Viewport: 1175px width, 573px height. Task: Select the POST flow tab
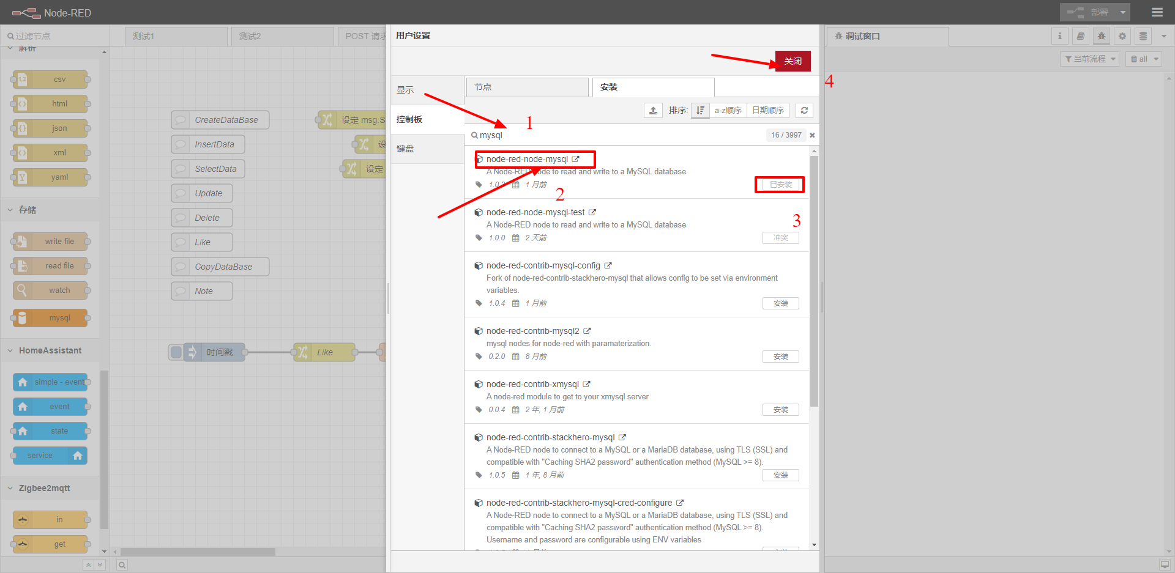362,36
